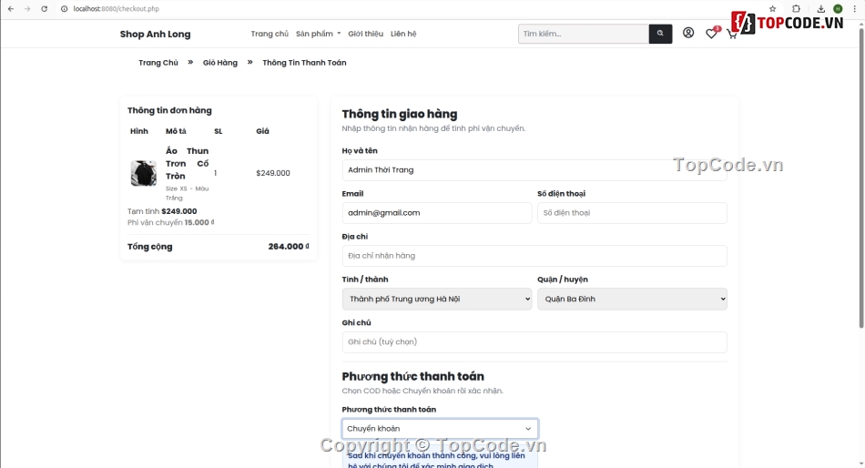Focus the Tìm kiếm search box
The height and width of the screenshot is (468, 865).
point(584,34)
